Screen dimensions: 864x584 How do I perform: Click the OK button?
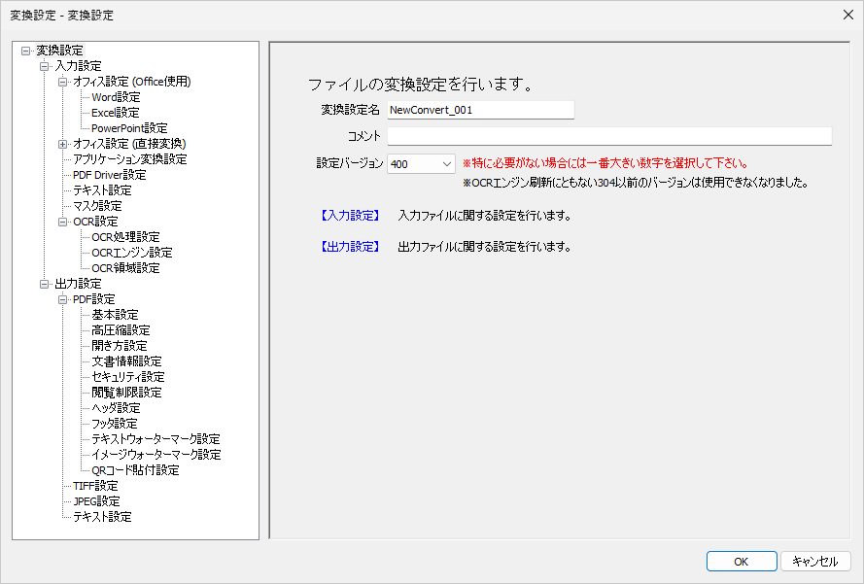click(x=741, y=561)
